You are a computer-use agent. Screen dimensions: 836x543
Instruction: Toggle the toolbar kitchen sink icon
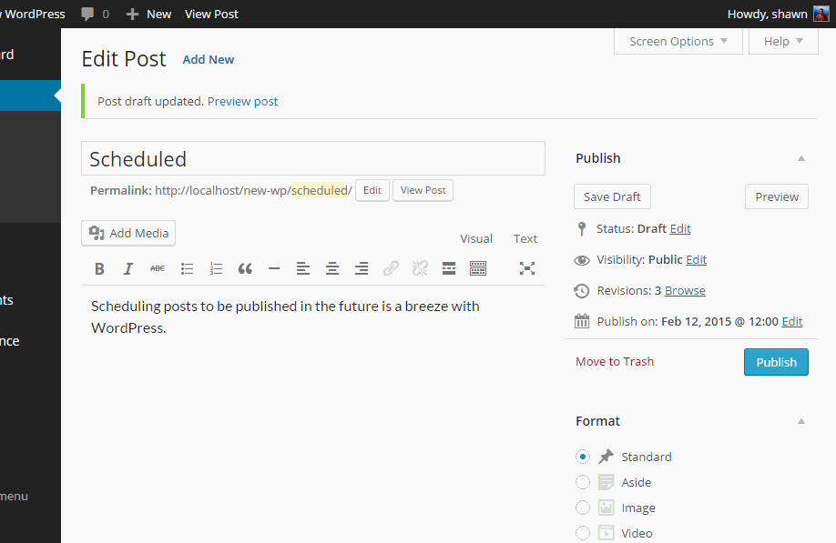(x=478, y=269)
